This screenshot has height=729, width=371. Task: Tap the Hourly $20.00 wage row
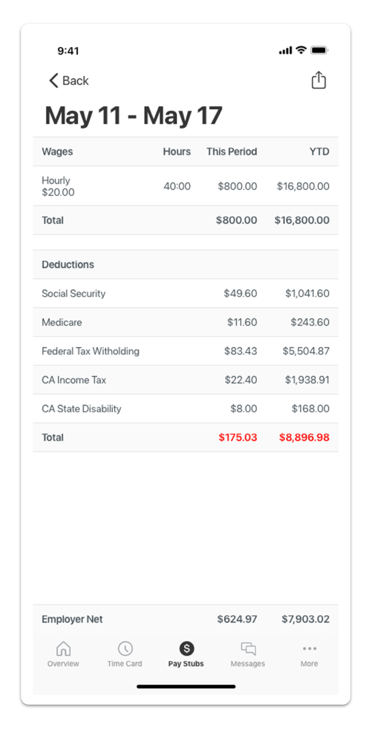point(185,186)
